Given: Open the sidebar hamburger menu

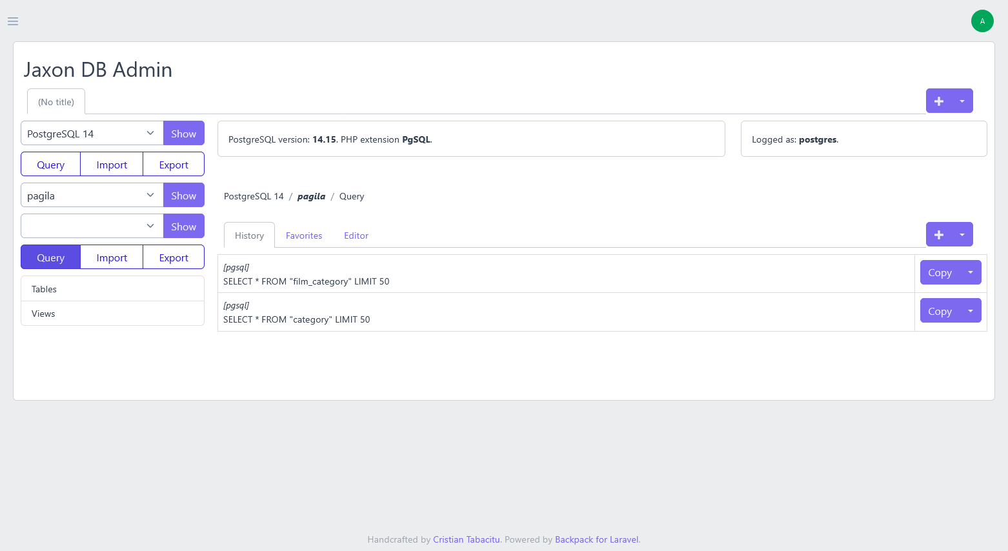Looking at the screenshot, I should (x=12, y=21).
